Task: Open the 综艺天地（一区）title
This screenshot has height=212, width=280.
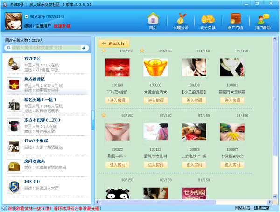Action: point(40,100)
